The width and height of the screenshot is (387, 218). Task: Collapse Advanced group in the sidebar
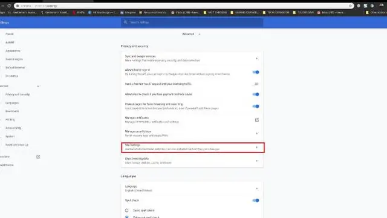point(38,86)
